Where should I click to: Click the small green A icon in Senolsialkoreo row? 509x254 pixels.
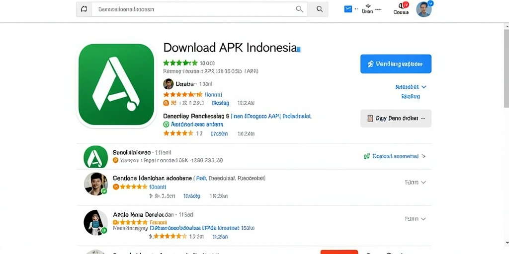[x=95, y=156]
